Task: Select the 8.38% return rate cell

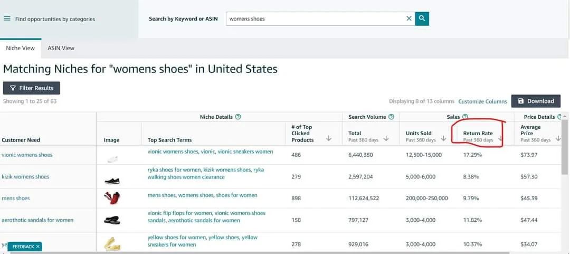Action: coord(471,176)
